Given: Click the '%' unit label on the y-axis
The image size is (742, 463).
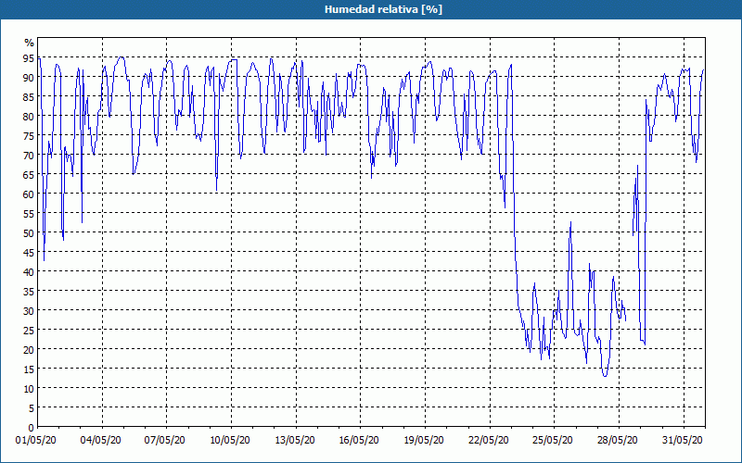Looking at the screenshot, I should [30, 43].
